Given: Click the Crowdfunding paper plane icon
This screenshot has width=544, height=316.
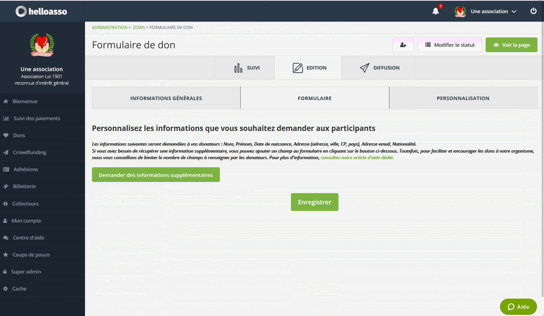Looking at the screenshot, I should (x=6, y=152).
